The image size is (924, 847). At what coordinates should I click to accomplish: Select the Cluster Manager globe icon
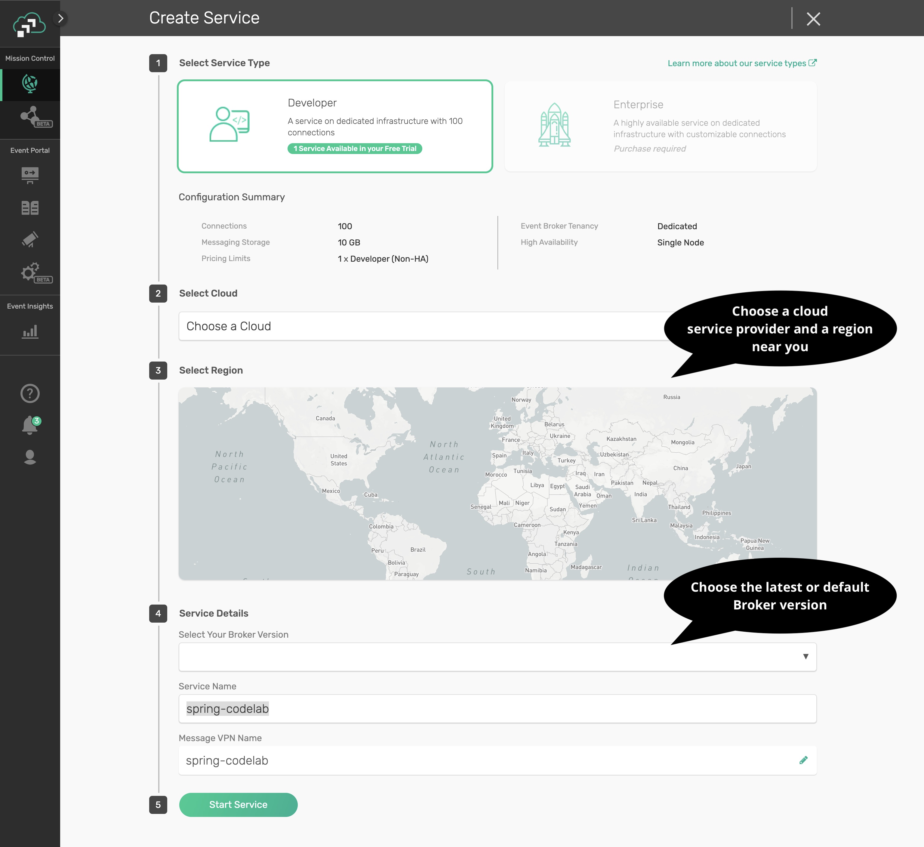tap(29, 84)
